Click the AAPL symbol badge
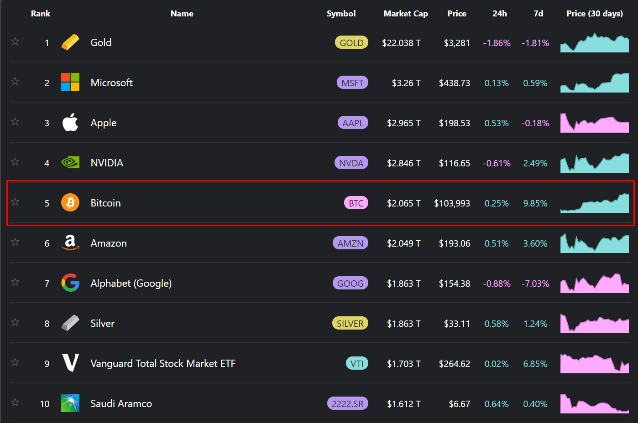This screenshot has width=638, height=423. coord(353,123)
